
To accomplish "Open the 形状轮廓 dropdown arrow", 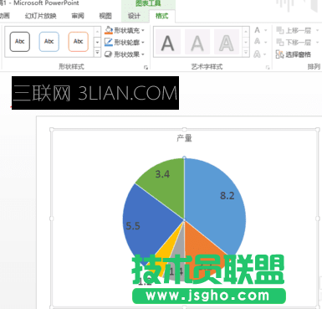I will tap(143, 43).
